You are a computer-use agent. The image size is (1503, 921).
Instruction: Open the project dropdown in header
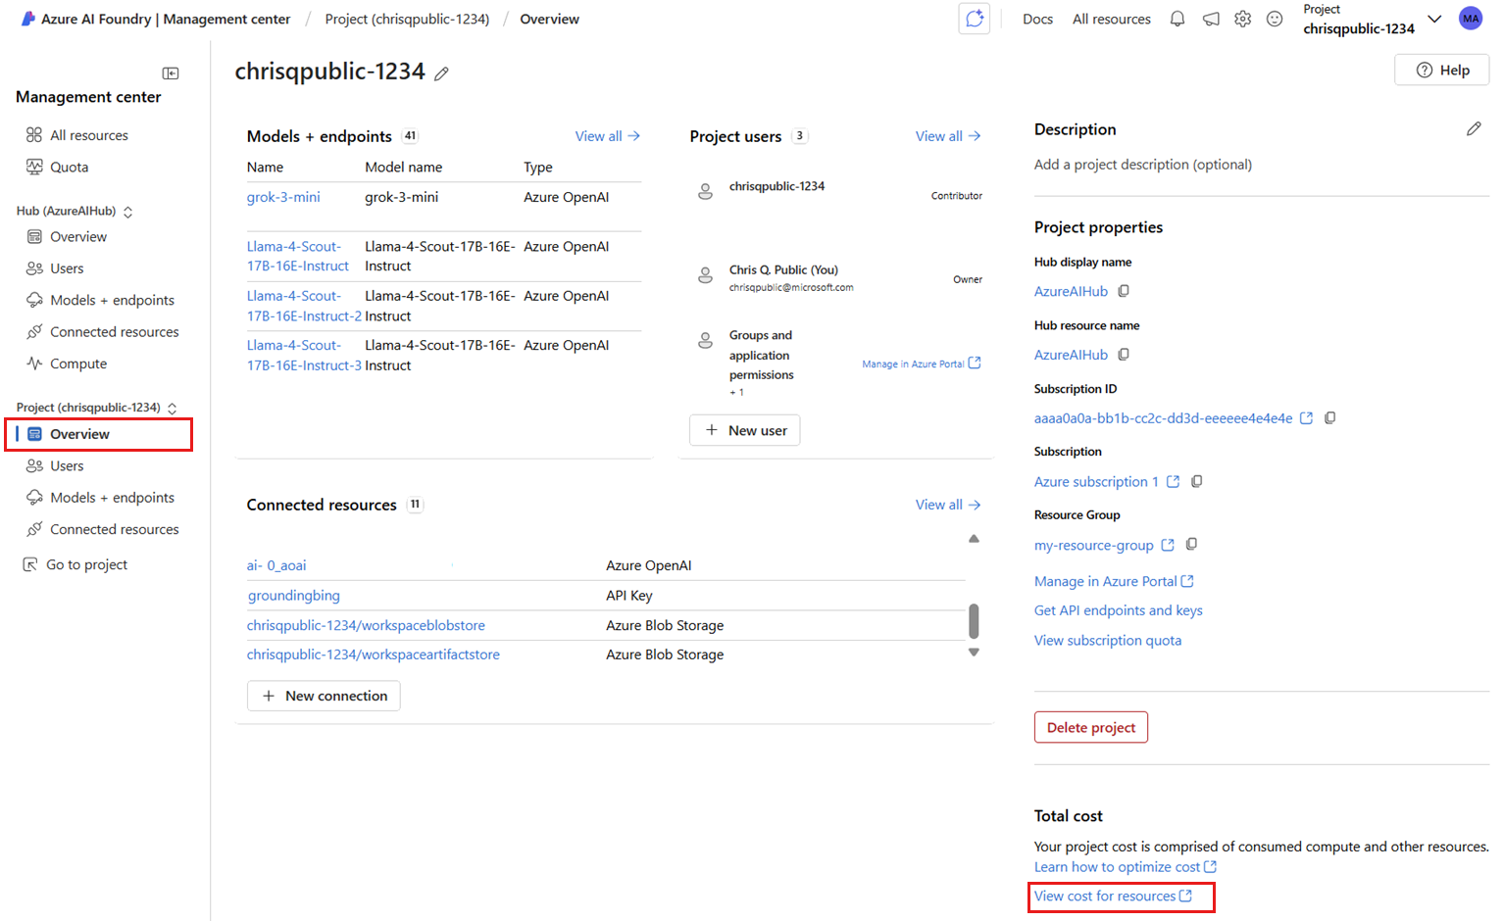(1434, 19)
